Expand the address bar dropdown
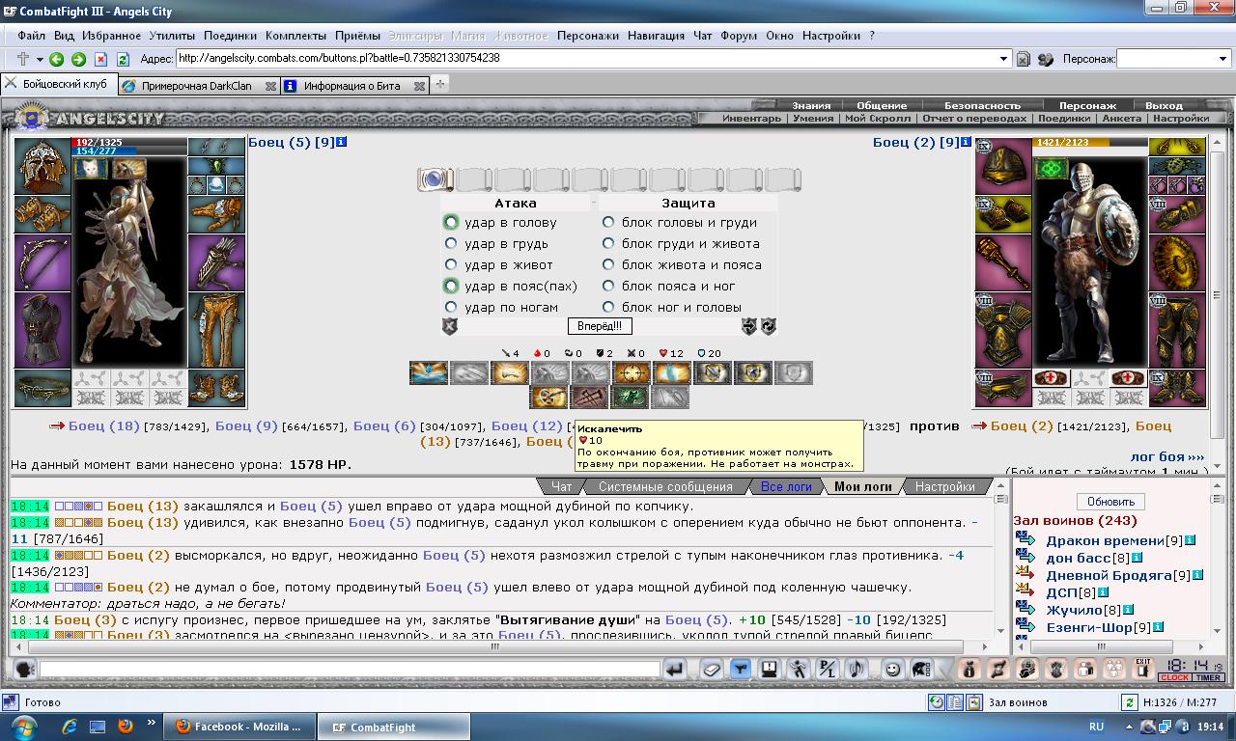This screenshot has height=741, width=1236. (1003, 59)
